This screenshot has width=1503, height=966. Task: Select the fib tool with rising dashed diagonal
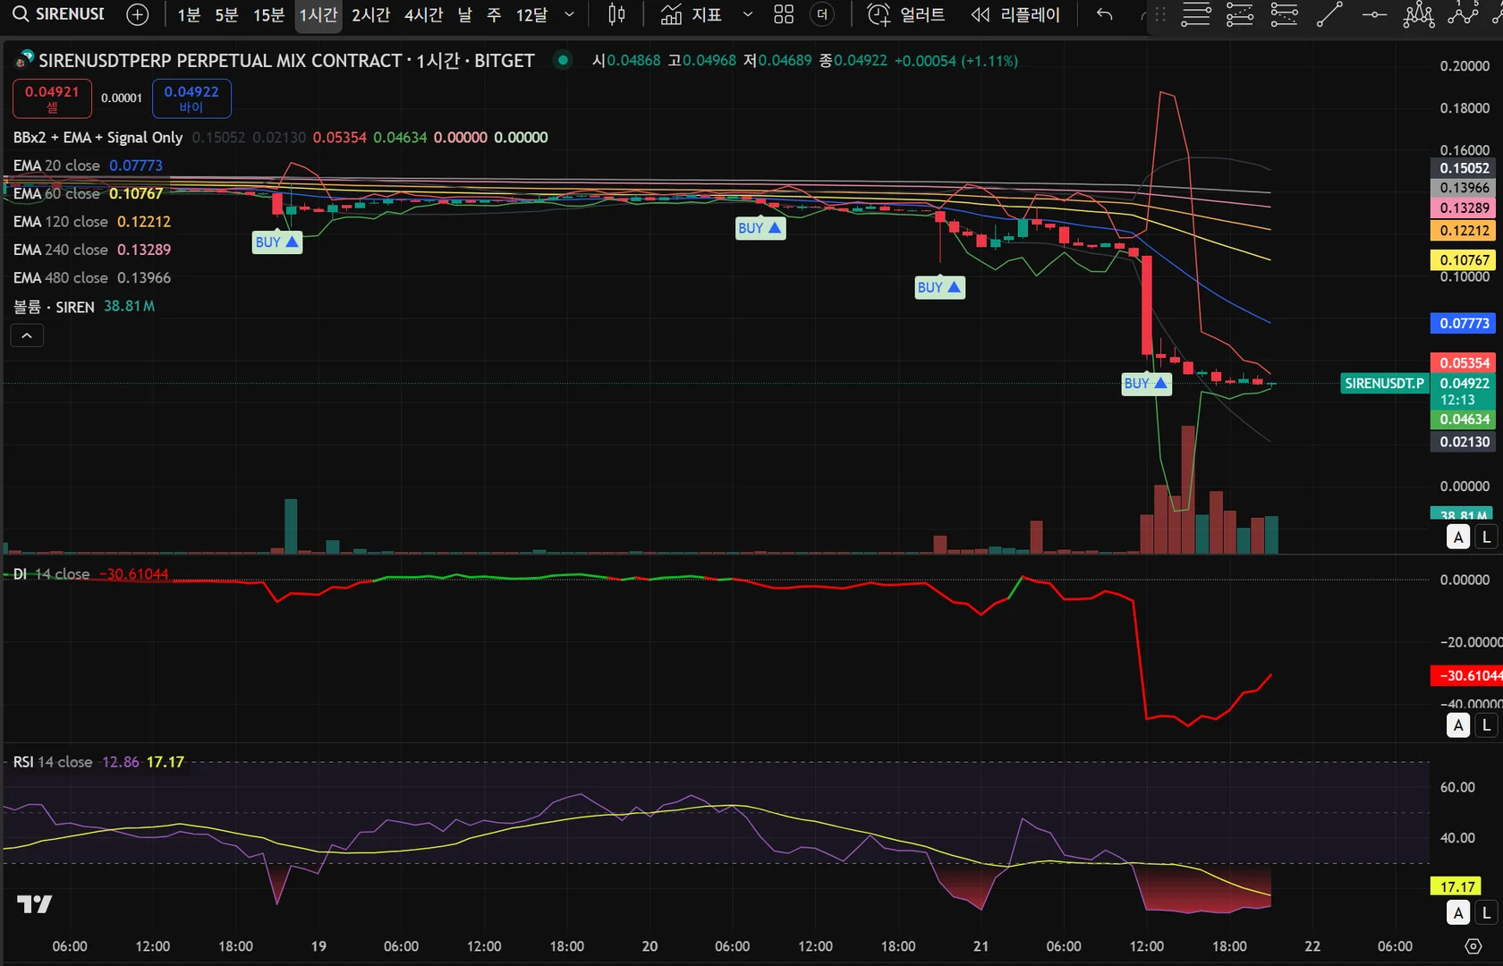coord(1240,14)
